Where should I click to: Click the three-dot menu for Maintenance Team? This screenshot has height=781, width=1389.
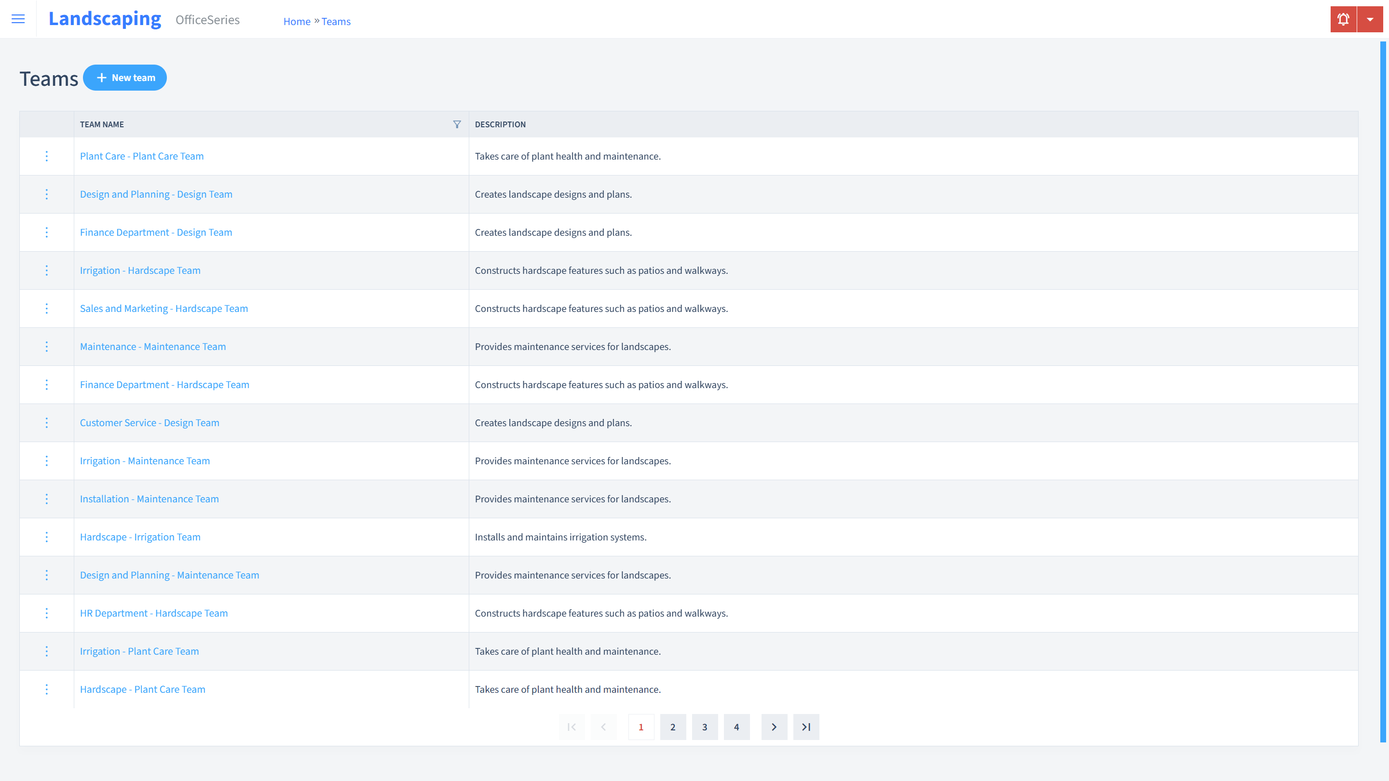pyautogui.click(x=47, y=346)
